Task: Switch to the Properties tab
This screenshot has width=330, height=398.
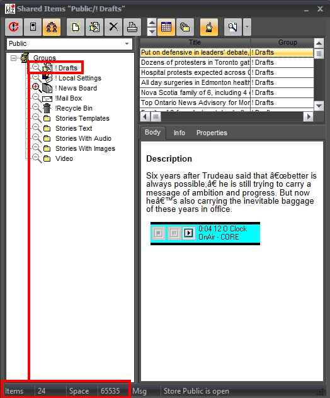Action: [x=212, y=133]
